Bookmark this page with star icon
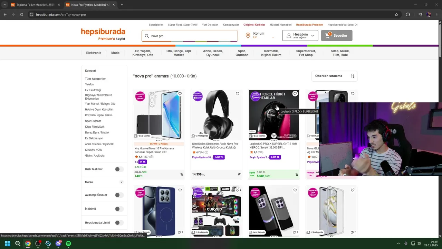The image size is (442, 249). (x=396, y=15)
